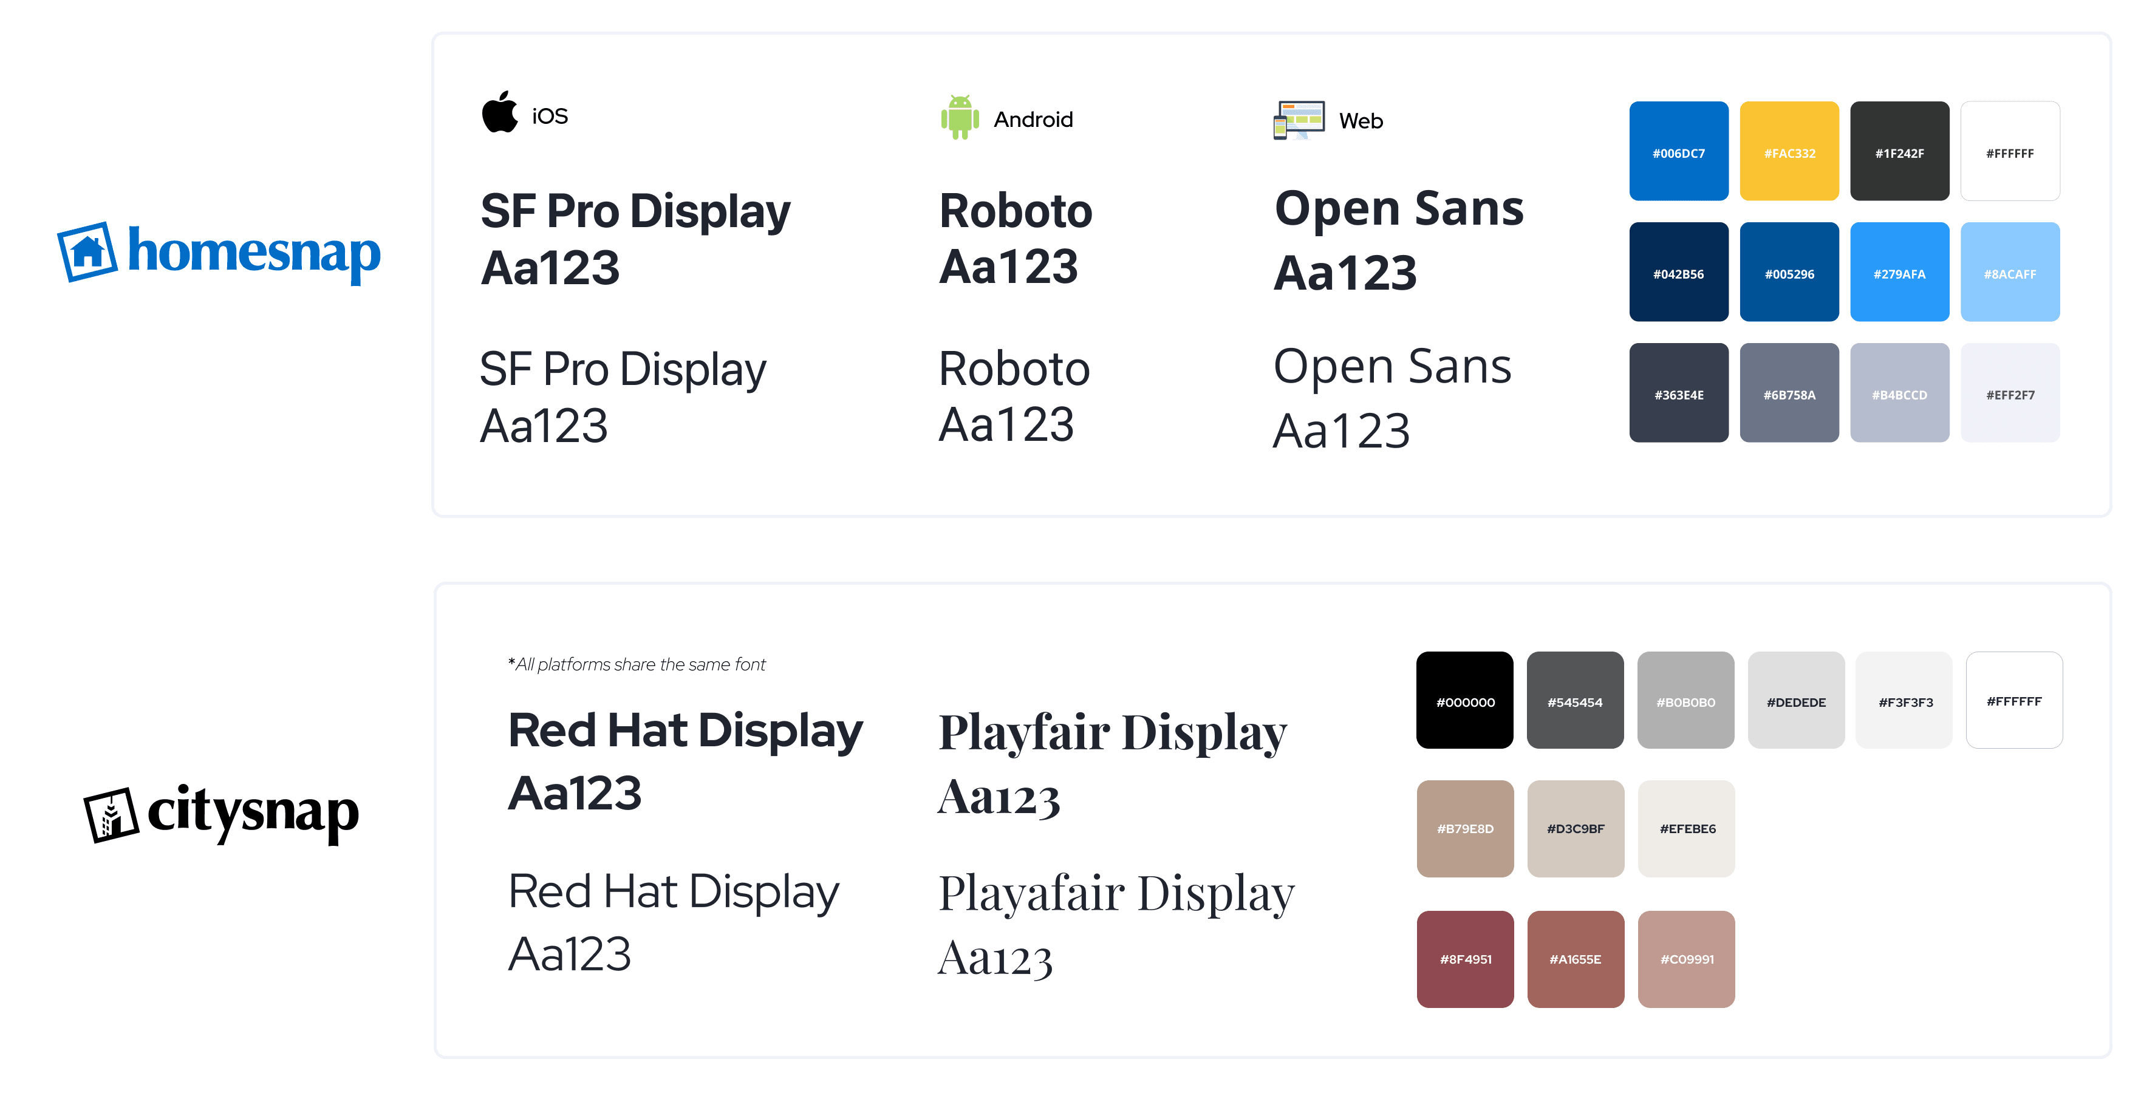Select the #006DC7 blue swatch

click(1678, 151)
